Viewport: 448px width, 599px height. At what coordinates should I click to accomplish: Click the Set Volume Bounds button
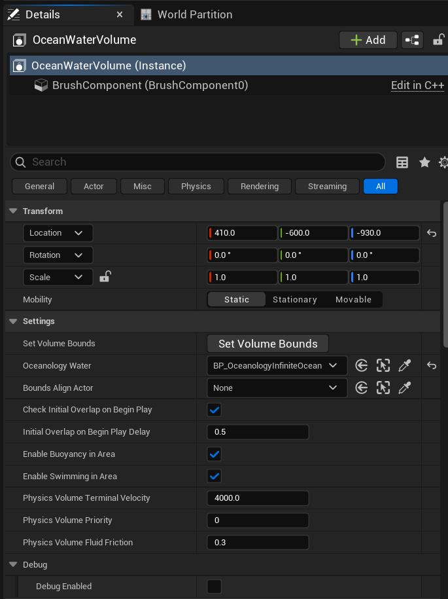pyautogui.click(x=267, y=343)
